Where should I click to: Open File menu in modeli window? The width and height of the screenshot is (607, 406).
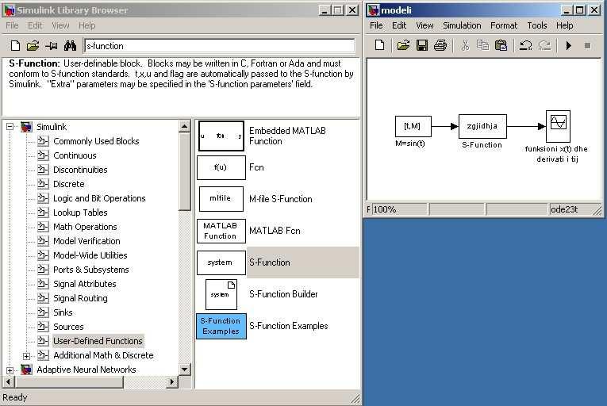(376, 25)
